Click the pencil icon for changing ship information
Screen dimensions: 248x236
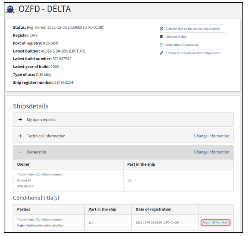[161, 53]
